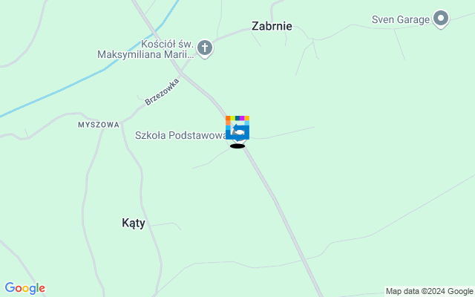This screenshot has width=475, height=297.
Task: Select the Kościół św. Maksymiliana Marii label
Action: [145, 49]
